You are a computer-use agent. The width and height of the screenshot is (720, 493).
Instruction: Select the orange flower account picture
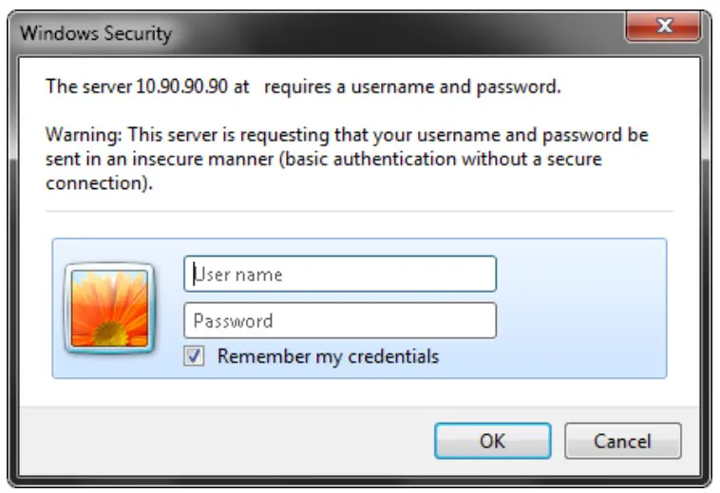click(109, 307)
